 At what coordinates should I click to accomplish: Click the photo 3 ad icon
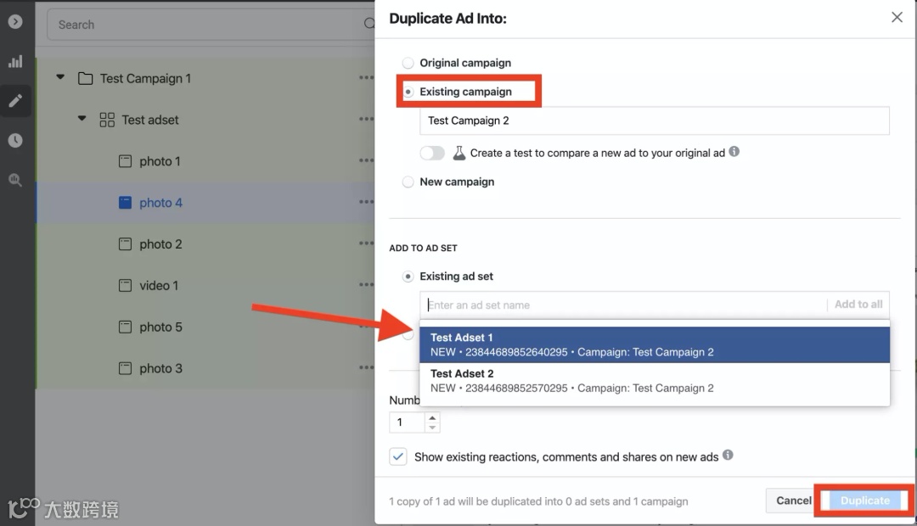coord(125,369)
